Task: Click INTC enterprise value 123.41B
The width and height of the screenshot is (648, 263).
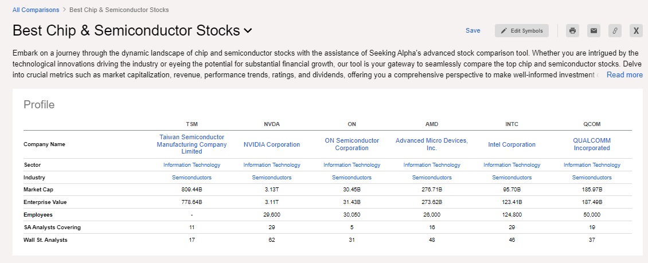Action: 512,202
